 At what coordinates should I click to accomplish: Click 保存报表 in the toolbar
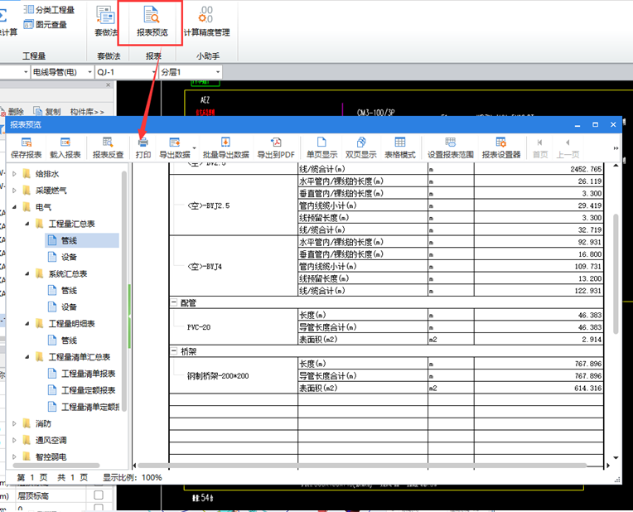click(x=26, y=147)
